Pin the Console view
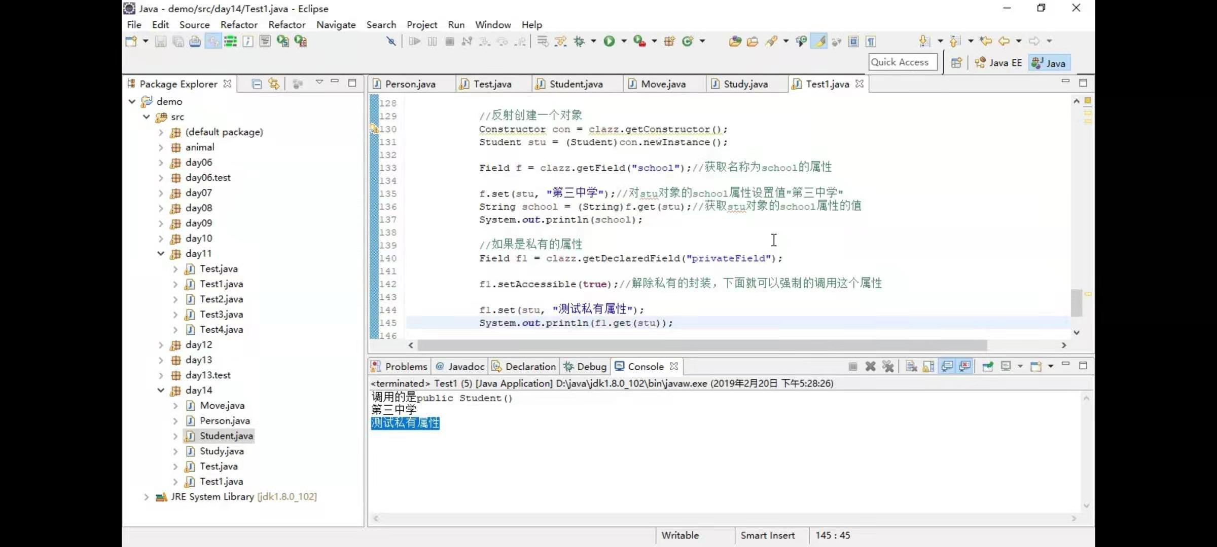 (987, 366)
